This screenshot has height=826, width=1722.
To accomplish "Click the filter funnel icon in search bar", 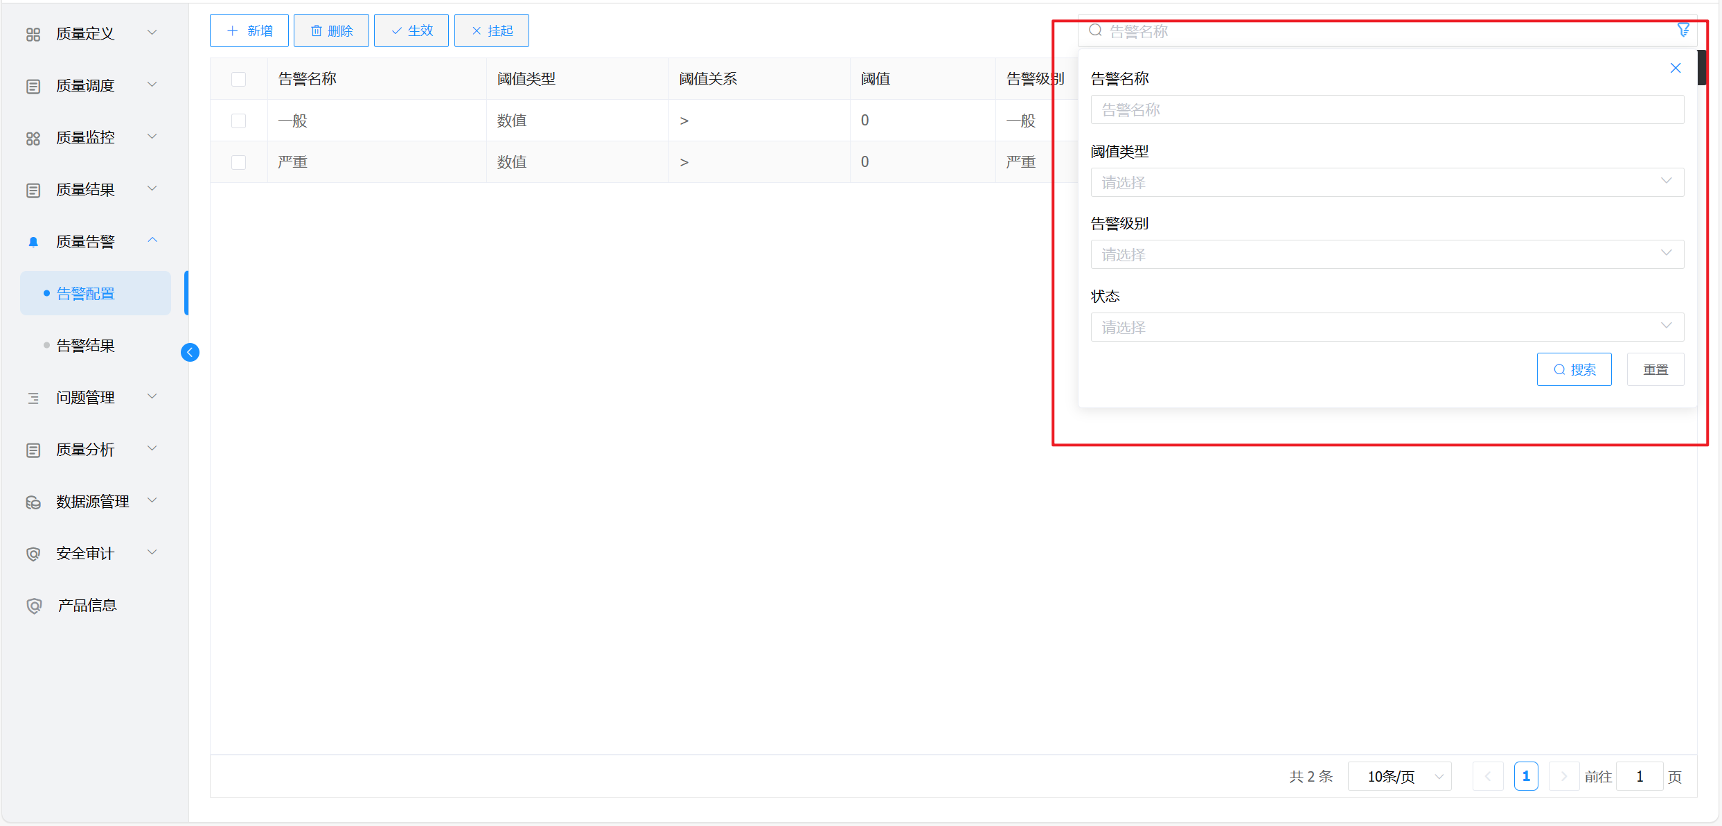I will (1683, 30).
